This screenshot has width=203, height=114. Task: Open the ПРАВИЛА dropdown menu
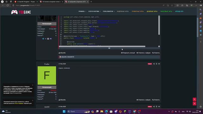point(82,11)
